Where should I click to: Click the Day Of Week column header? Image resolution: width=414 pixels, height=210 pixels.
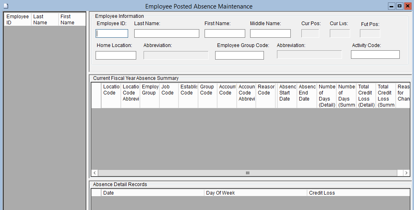(256, 193)
